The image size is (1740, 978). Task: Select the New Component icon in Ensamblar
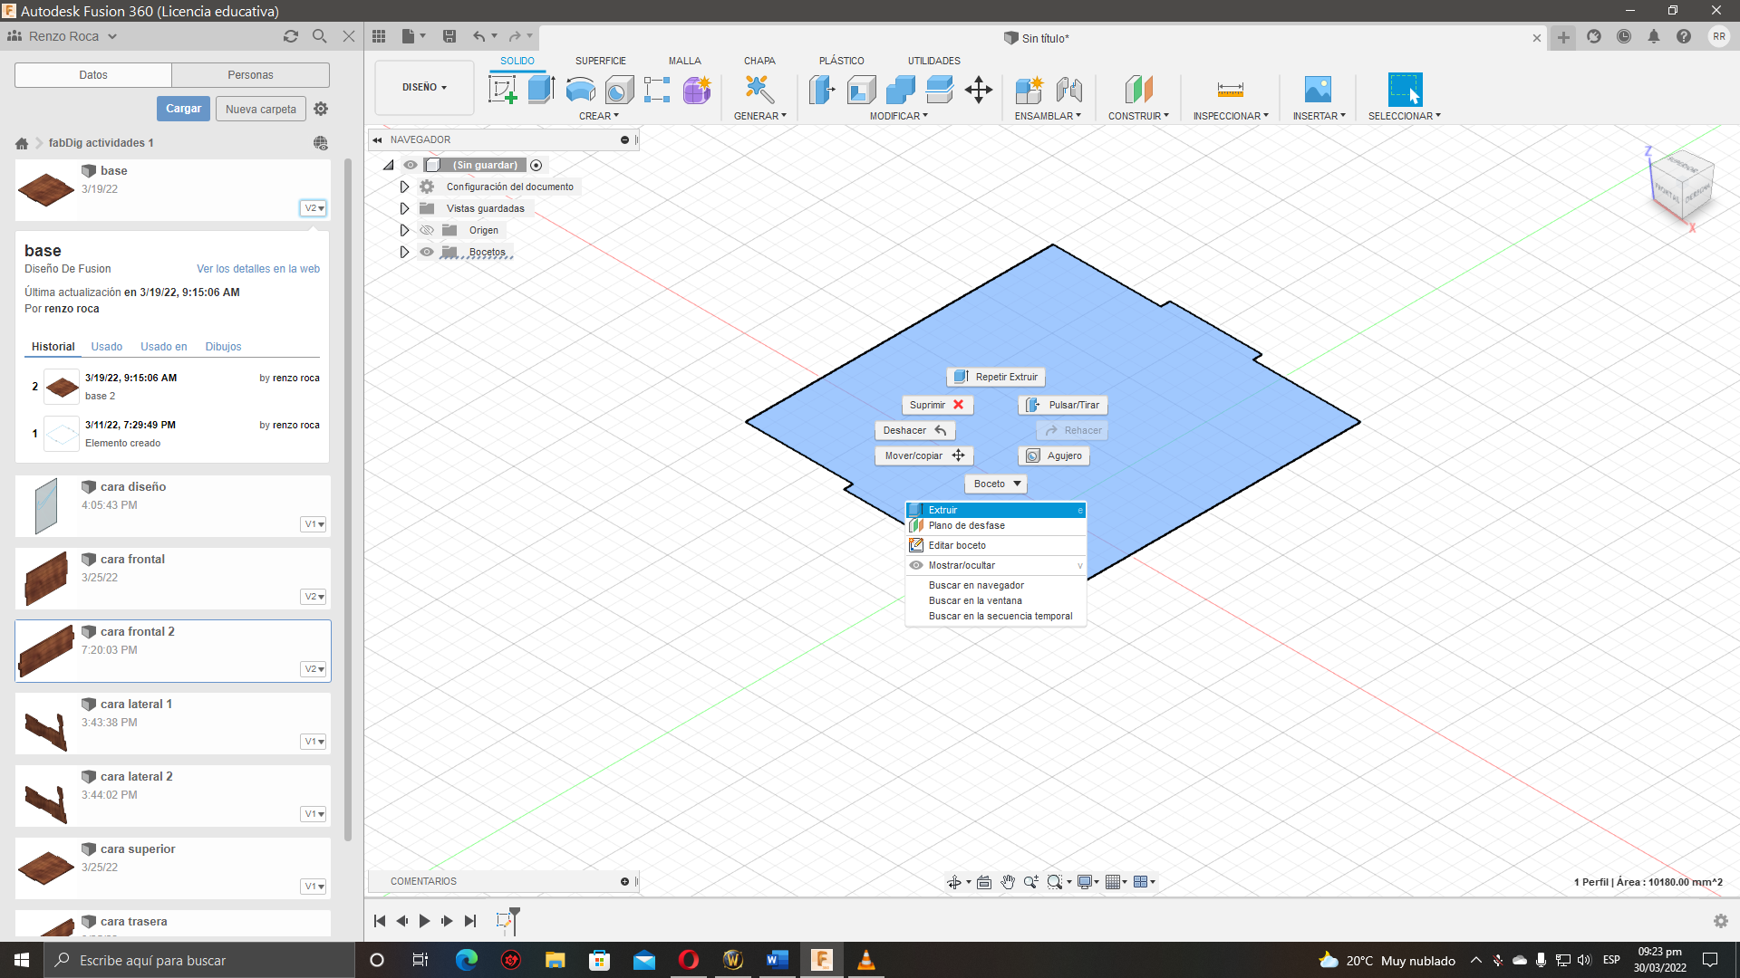[1029, 90]
